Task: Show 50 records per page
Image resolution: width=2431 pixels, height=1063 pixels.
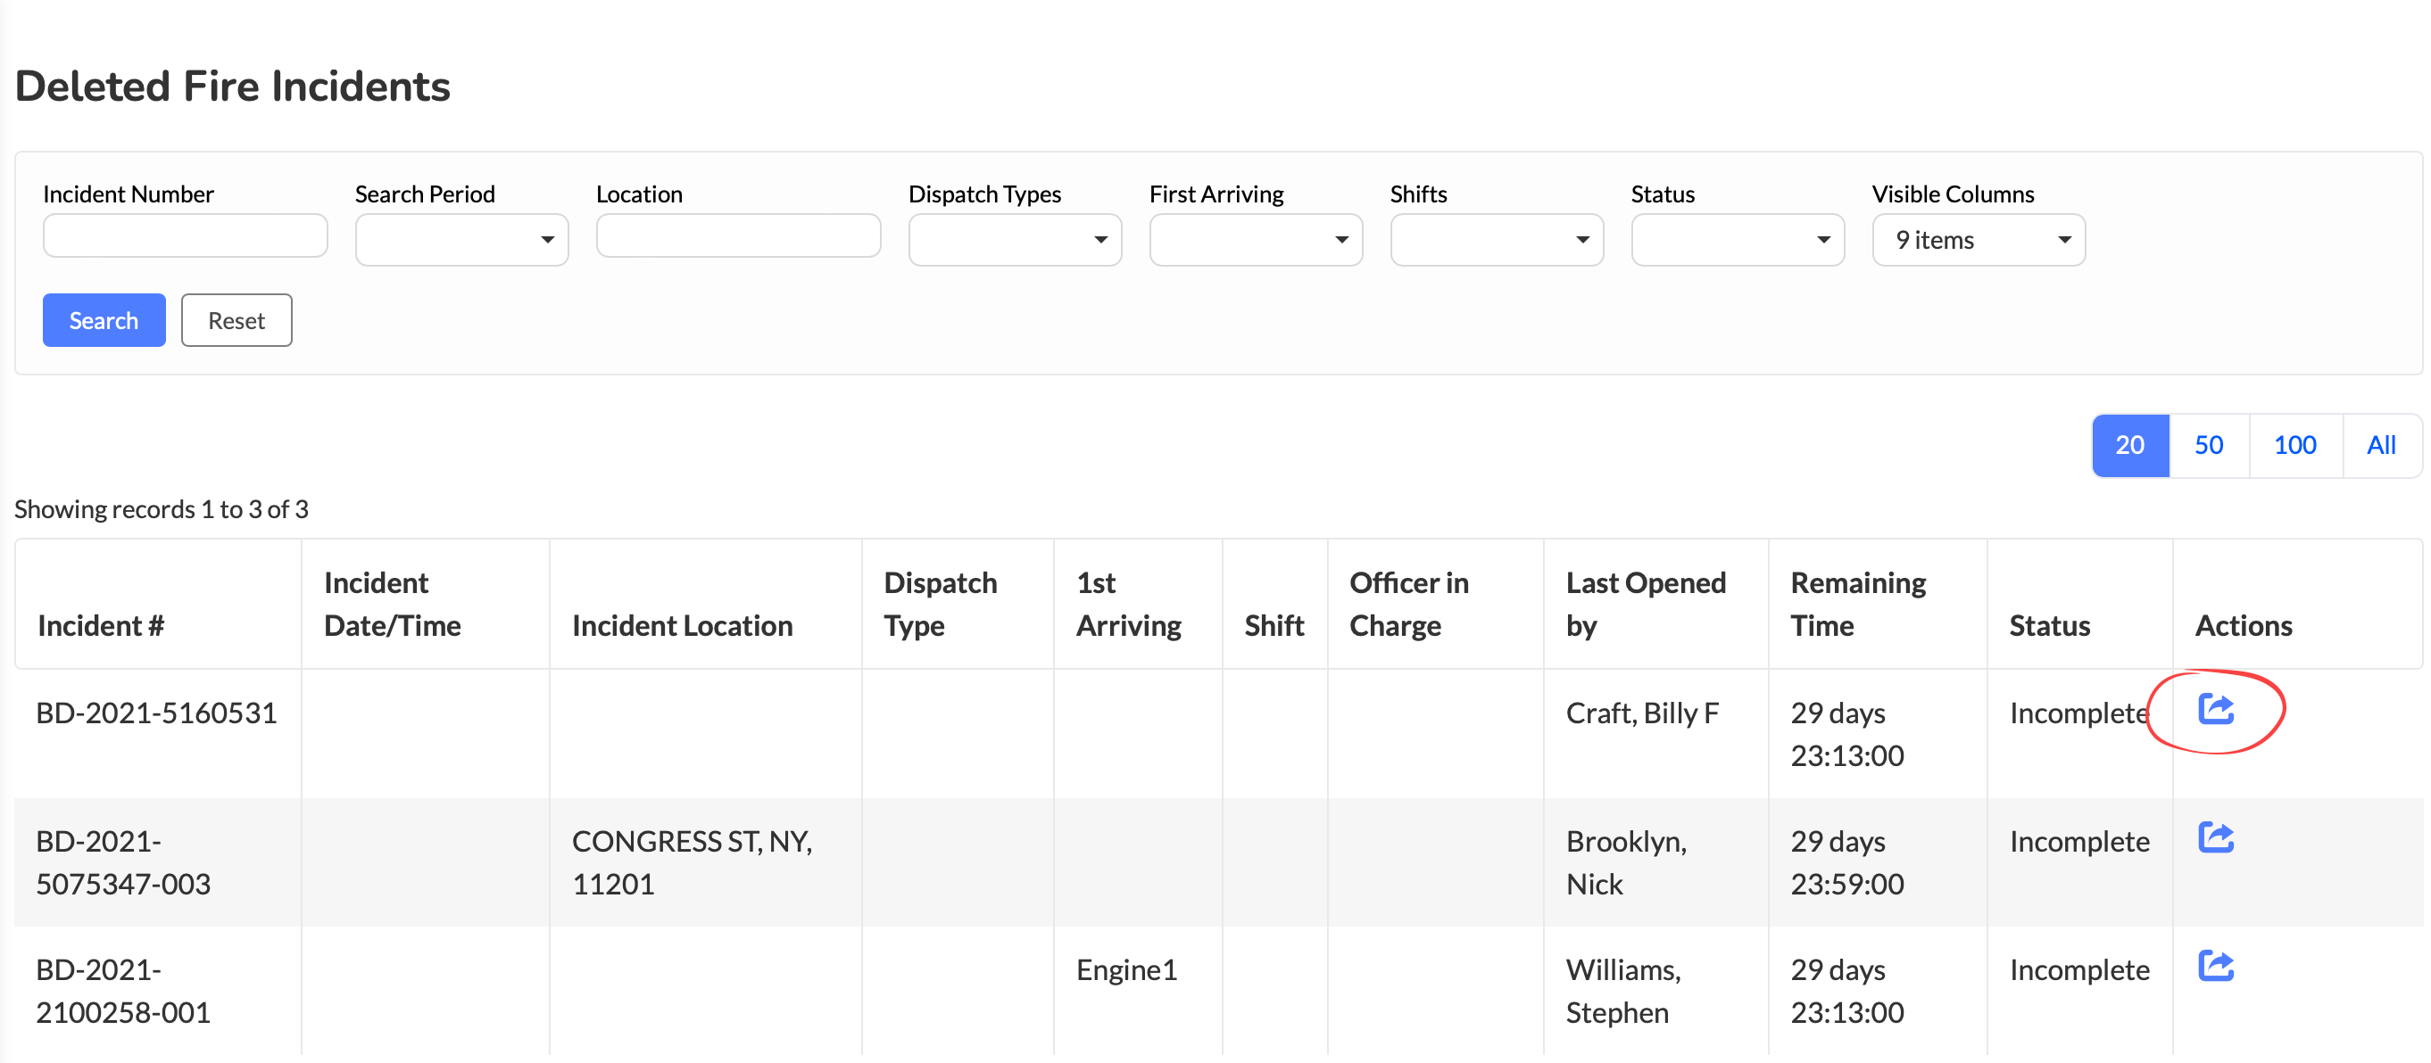Action: 2208,445
